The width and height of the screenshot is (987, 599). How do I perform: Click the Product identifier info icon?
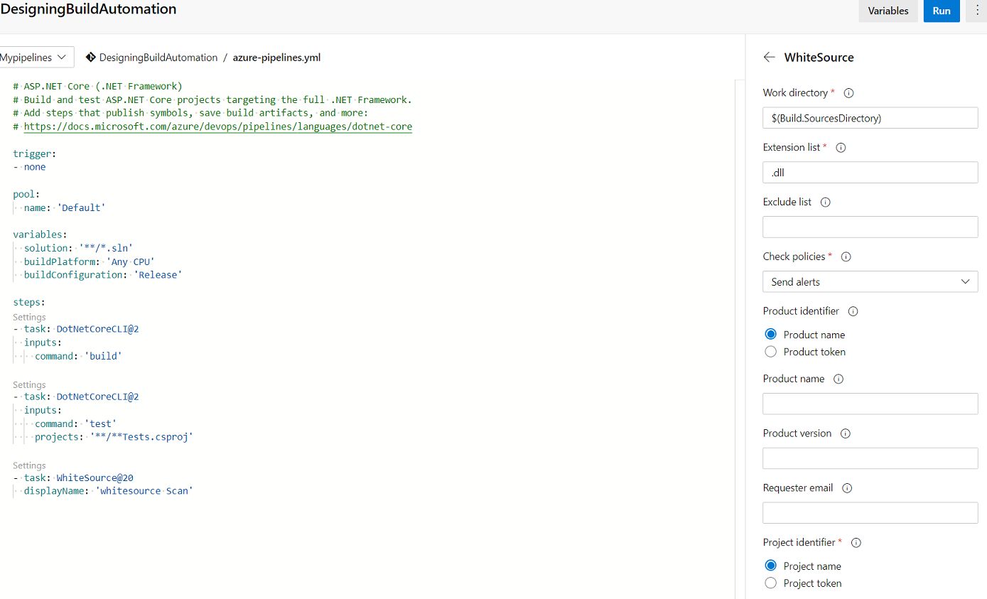tap(852, 311)
